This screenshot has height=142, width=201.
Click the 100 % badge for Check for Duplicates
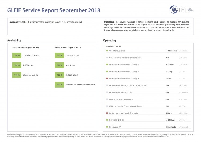click(17, 55)
